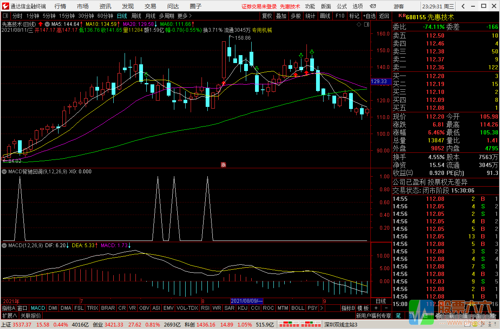The width and height of the screenshot is (500, 329).
Task: Open the 市场 menu
Action: (x=83, y=6)
